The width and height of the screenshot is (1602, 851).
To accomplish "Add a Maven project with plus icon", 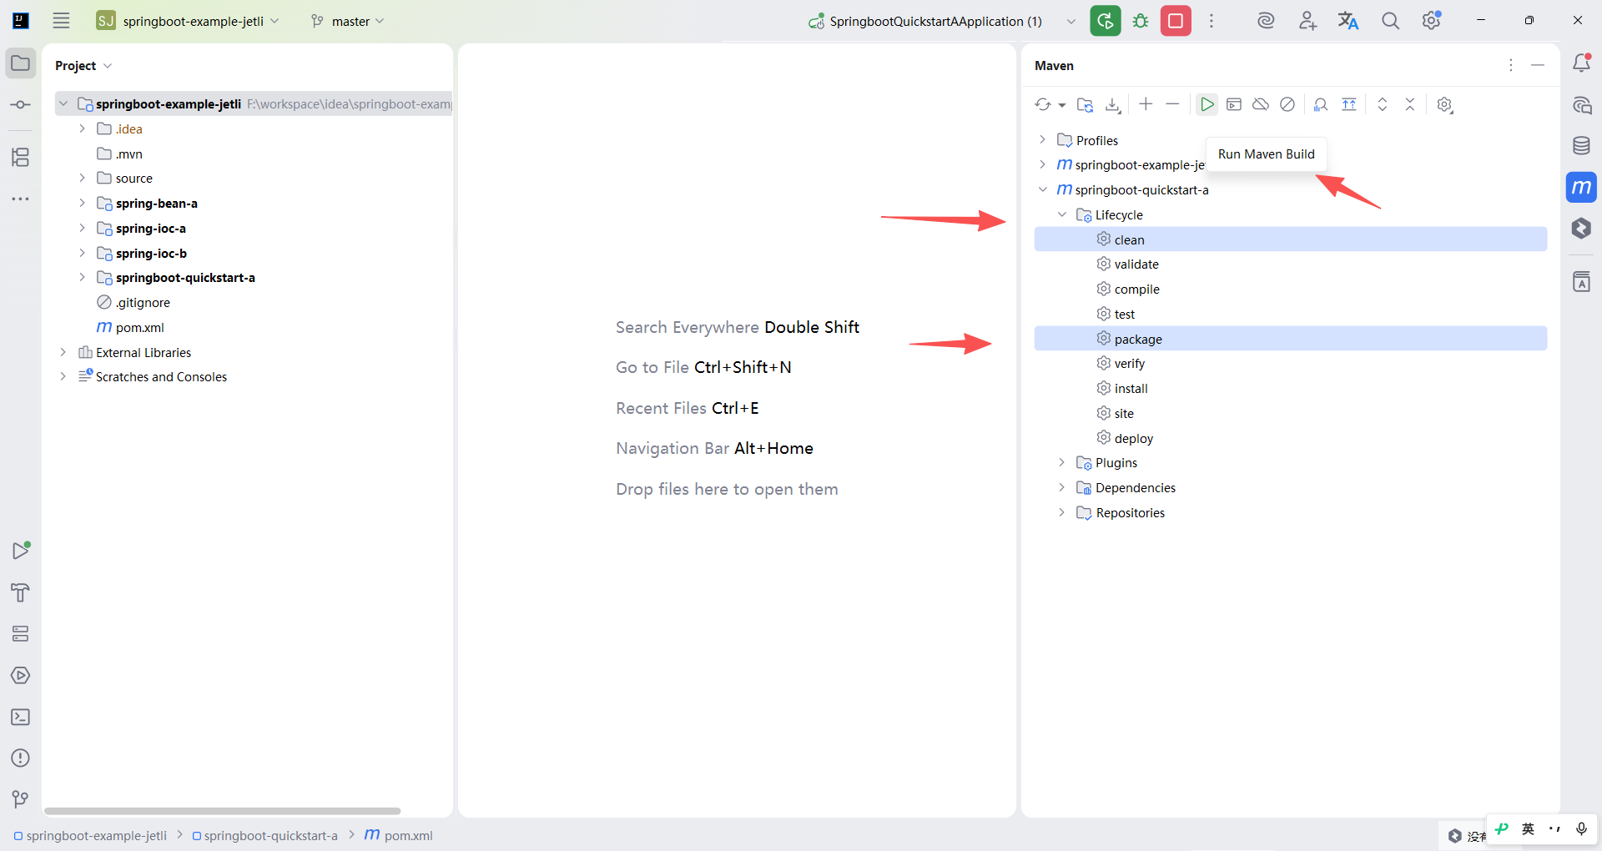I will [1146, 104].
